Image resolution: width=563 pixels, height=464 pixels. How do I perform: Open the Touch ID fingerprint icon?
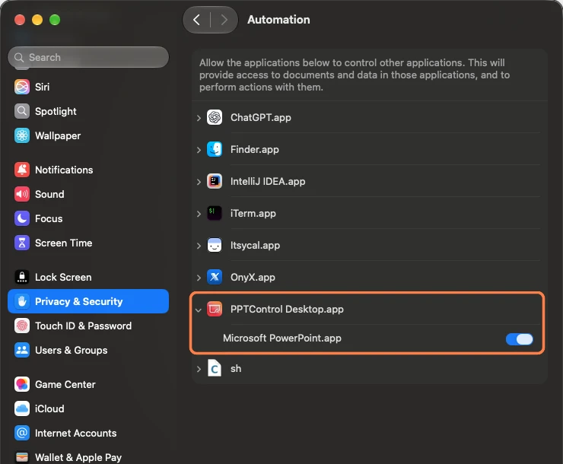pos(22,326)
